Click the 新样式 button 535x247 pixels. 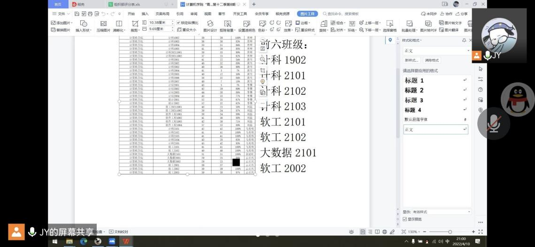pyautogui.click(x=411, y=60)
